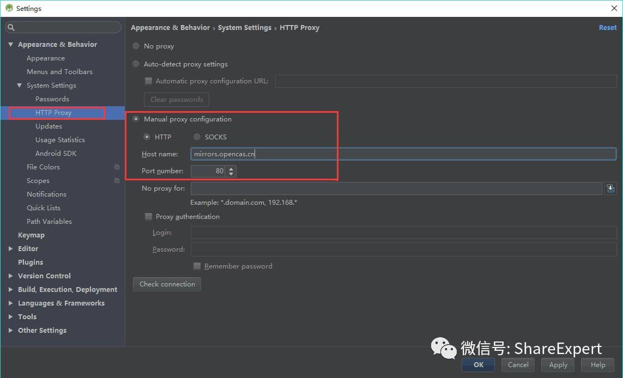Open Menus and Toolbars settings
Image resolution: width=623 pixels, height=378 pixels.
[x=59, y=72]
